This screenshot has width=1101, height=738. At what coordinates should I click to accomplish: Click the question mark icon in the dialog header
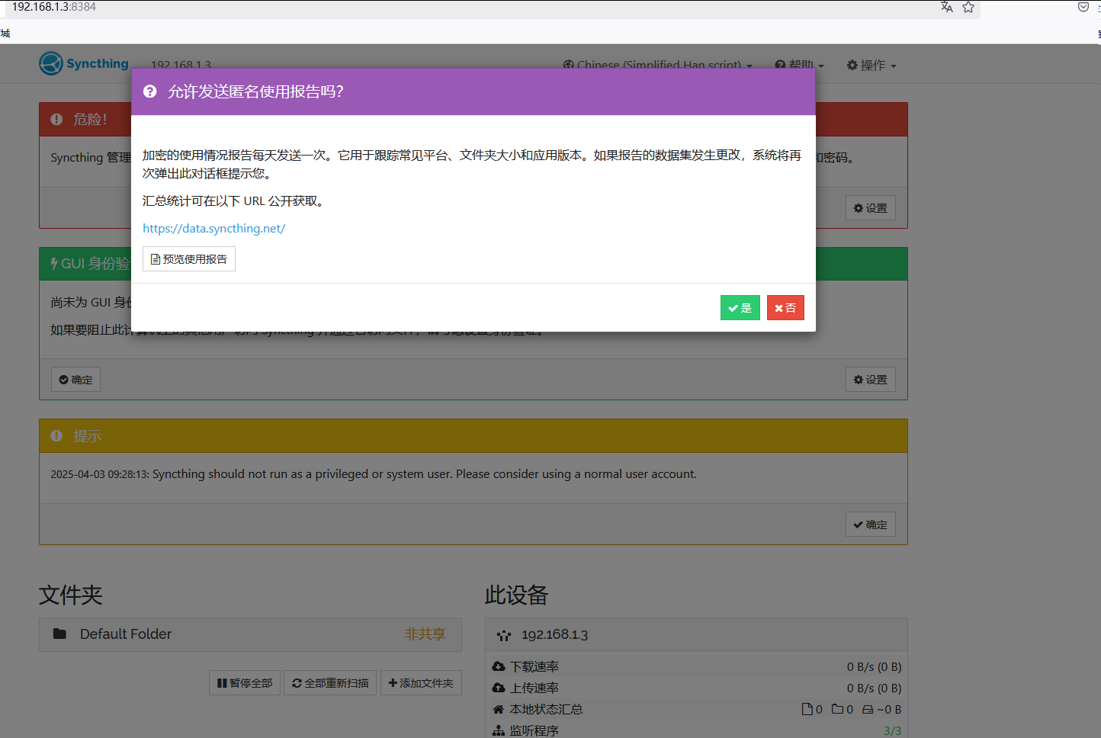(x=149, y=91)
